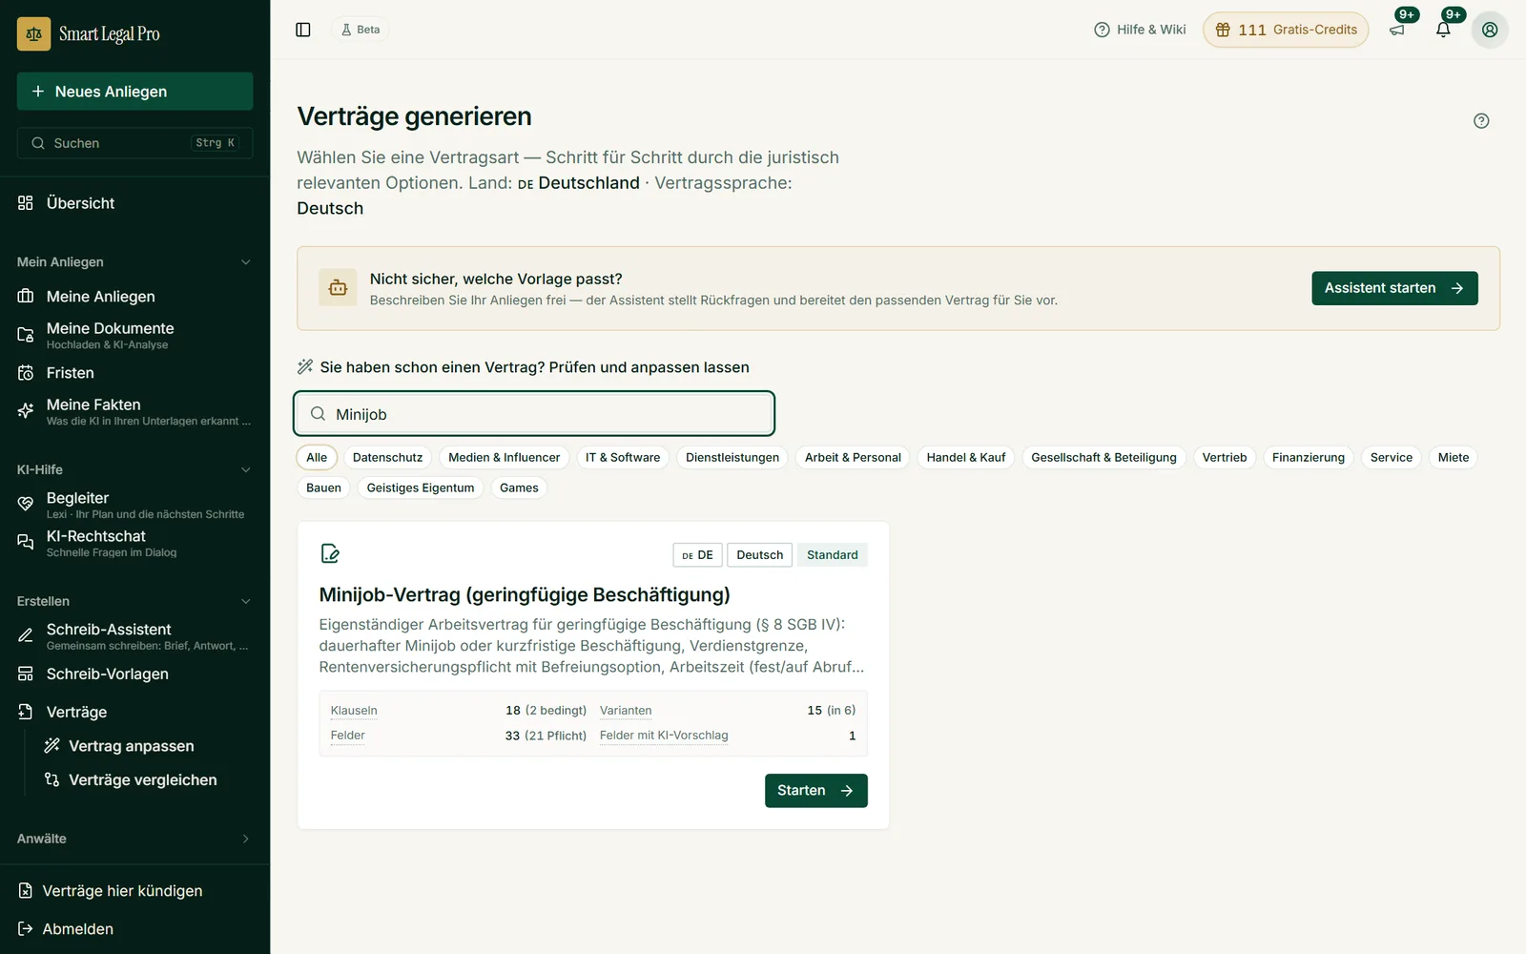Click the KI-Rechtschat chat icon
The height and width of the screenshot is (954, 1526).
26,542
